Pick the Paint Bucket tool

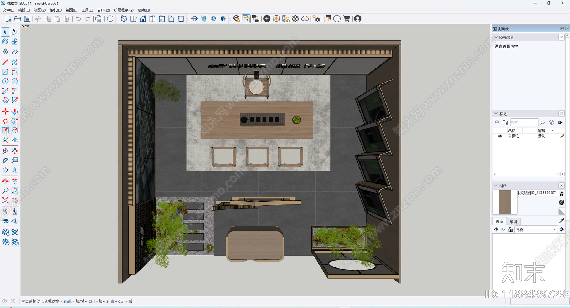click(x=5, y=42)
